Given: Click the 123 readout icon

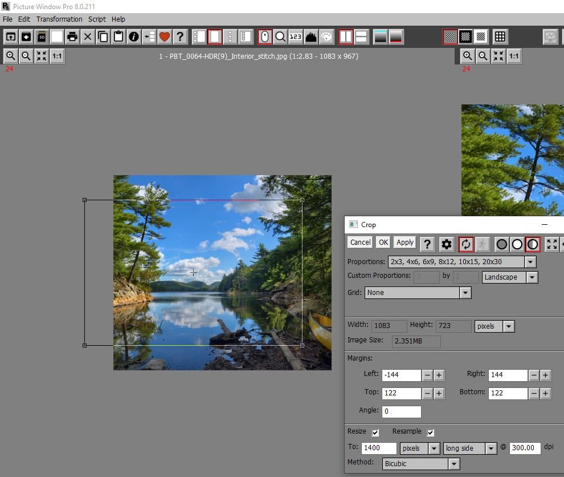Looking at the screenshot, I should pyautogui.click(x=295, y=37).
